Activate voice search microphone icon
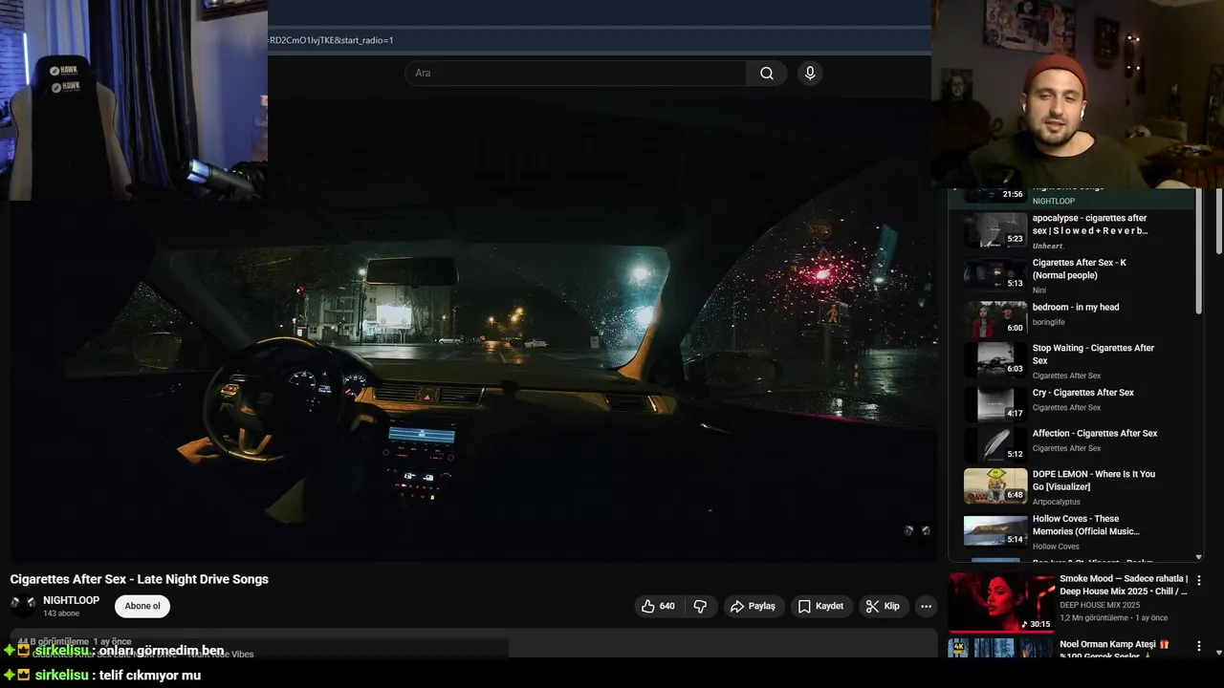This screenshot has width=1224, height=688. tap(810, 74)
